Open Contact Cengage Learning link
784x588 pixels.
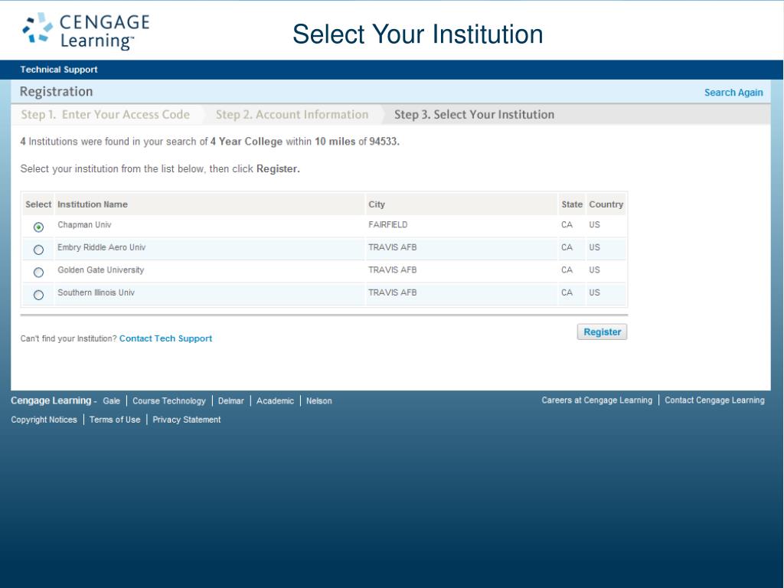[714, 400]
